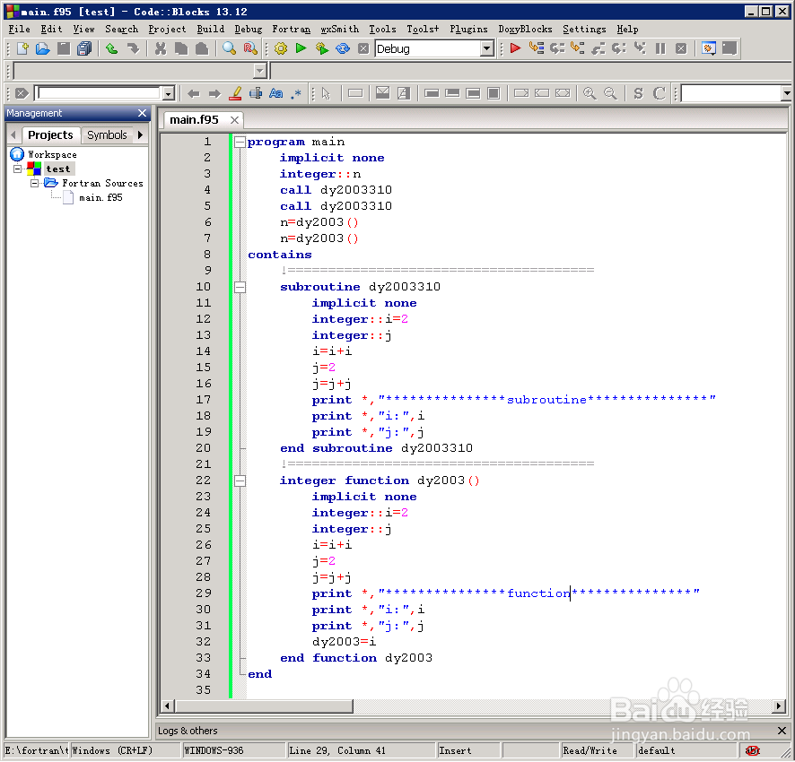
Task: Fold the program main code block
Action: (240, 142)
